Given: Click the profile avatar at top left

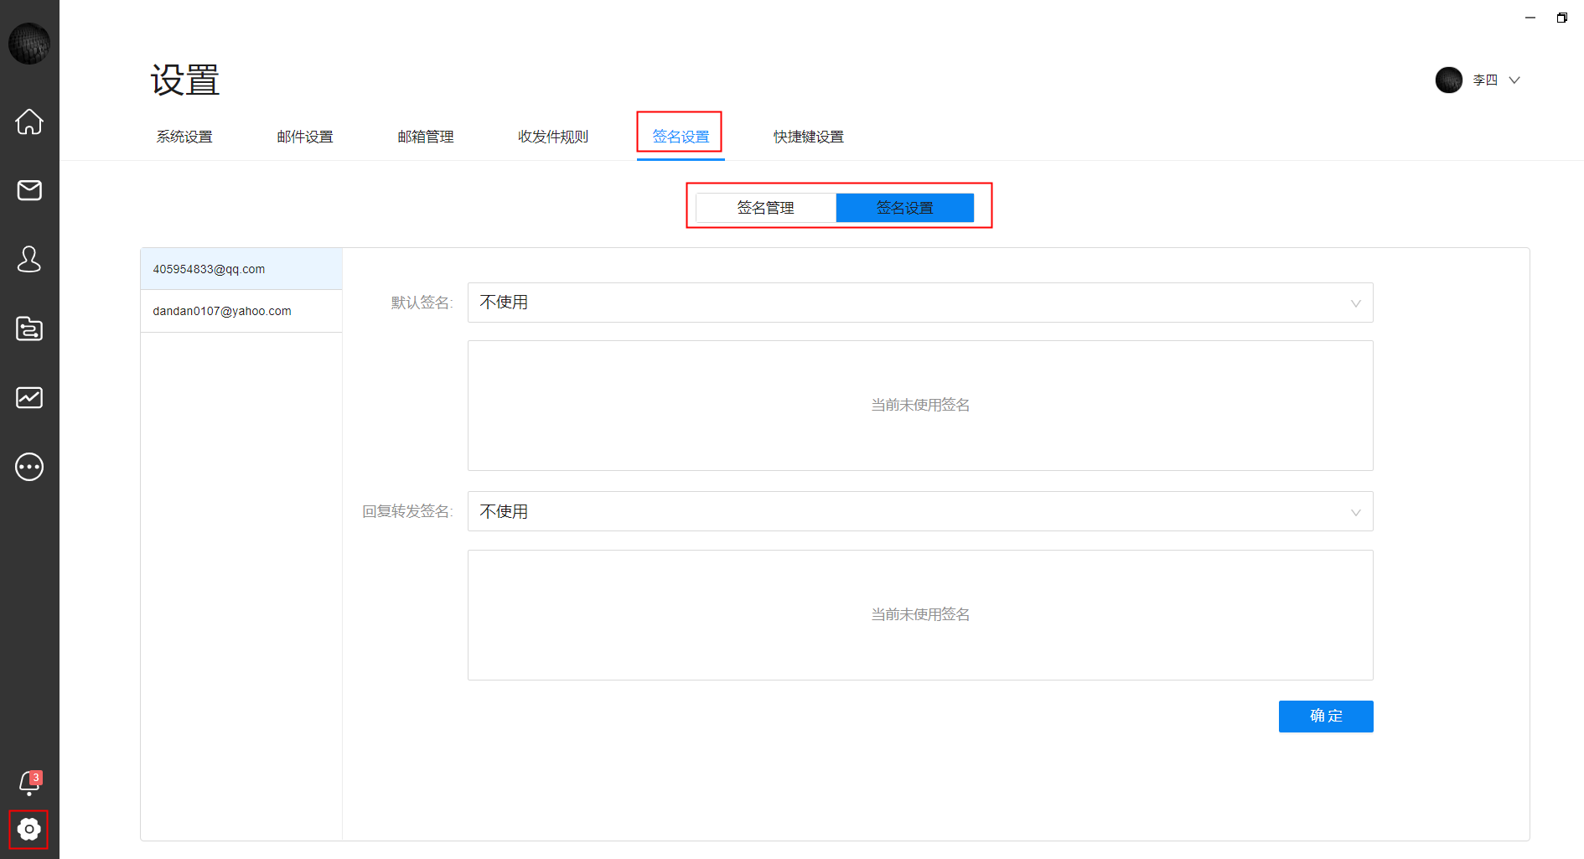Looking at the screenshot, I should point(29,43).
